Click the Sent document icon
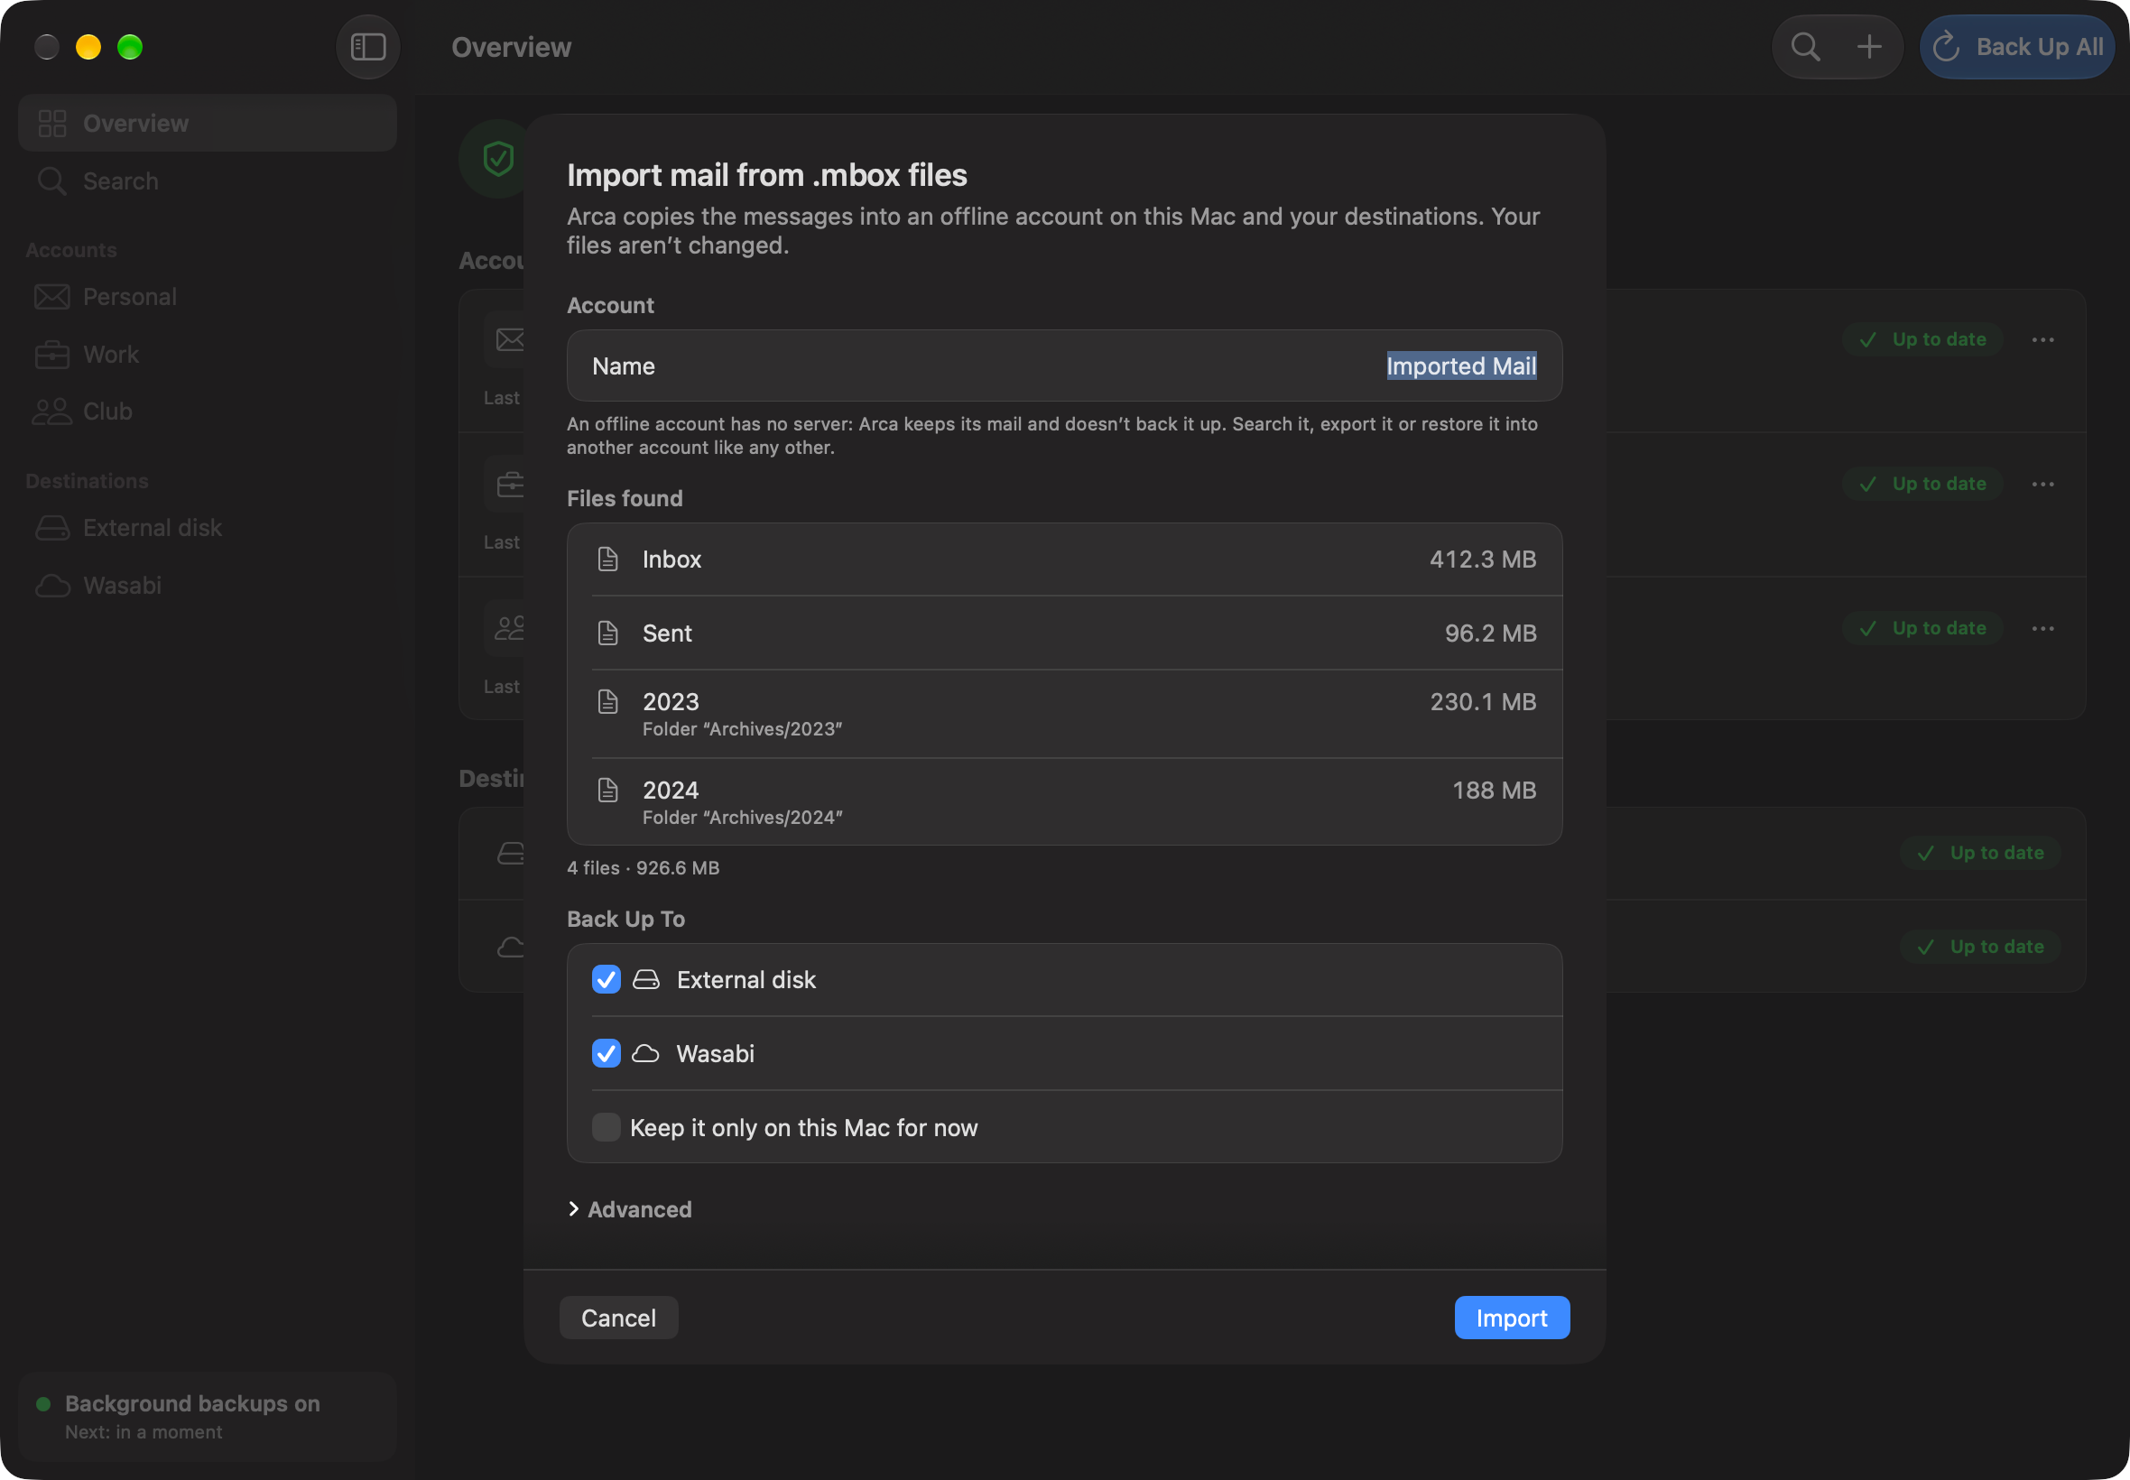 pyautogui.click(x=607, y=633)
